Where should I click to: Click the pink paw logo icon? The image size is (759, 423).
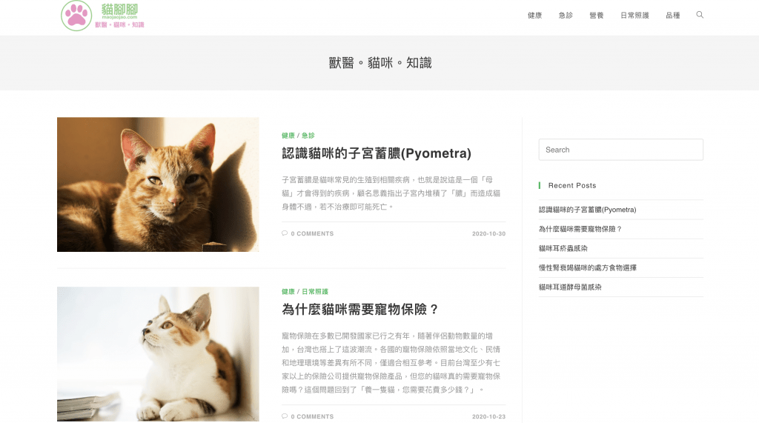click(x=76, y=16)
